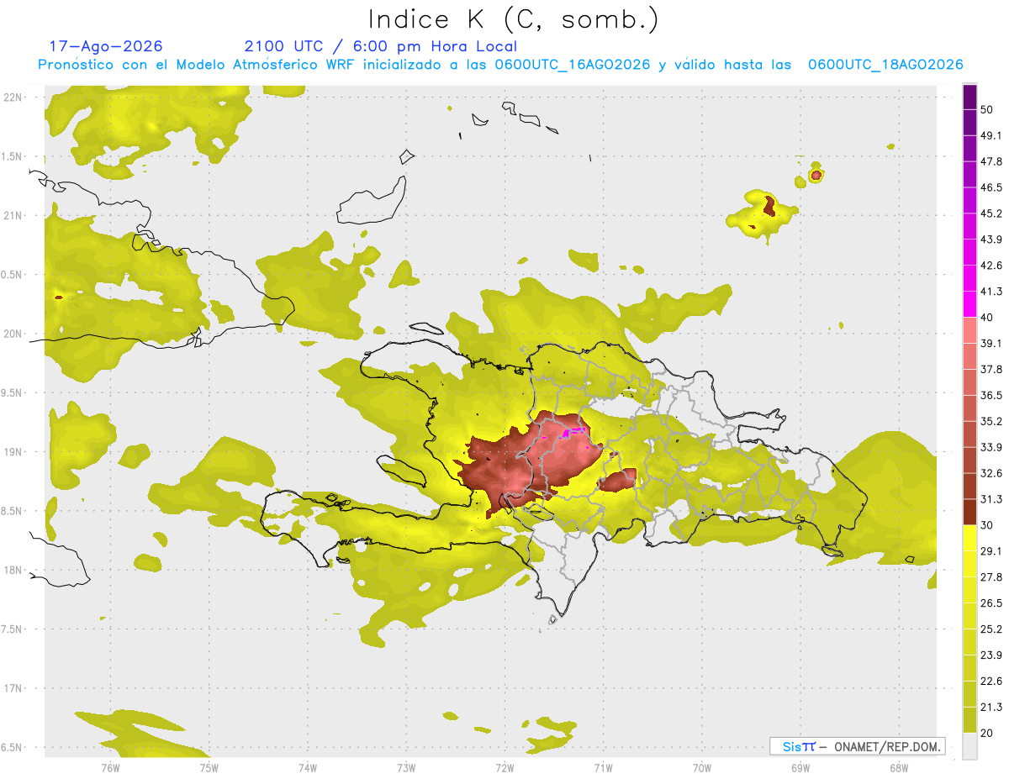Click the "76W" longitude label

pos(110,768)
